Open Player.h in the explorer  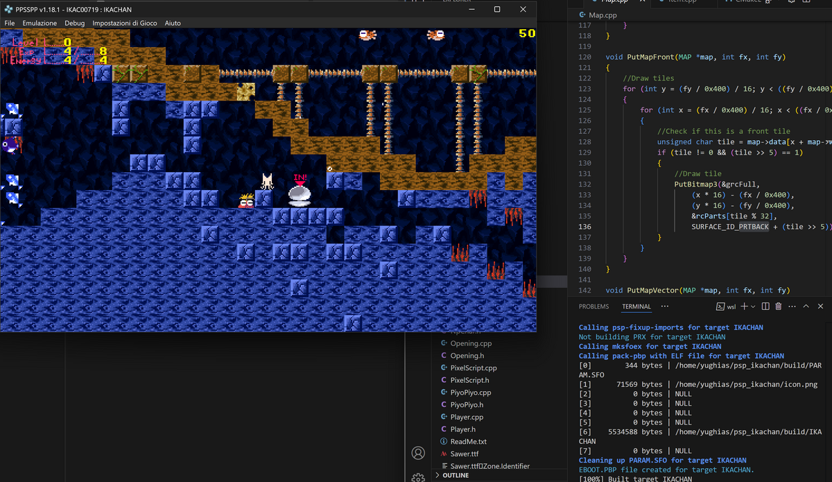(463, 429)
